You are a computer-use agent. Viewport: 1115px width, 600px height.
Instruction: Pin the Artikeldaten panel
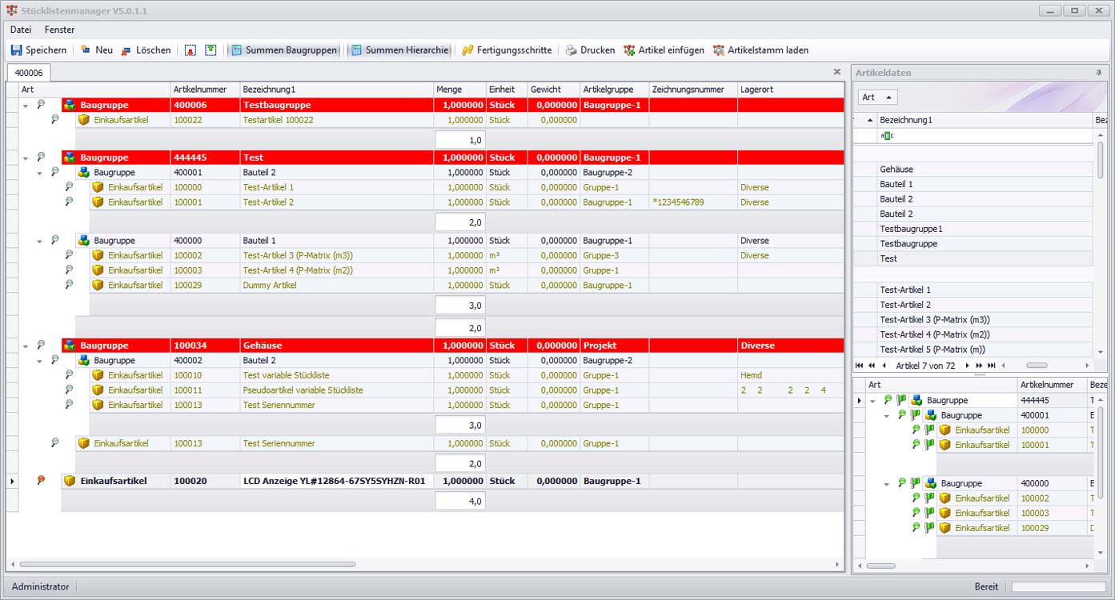1099,73
